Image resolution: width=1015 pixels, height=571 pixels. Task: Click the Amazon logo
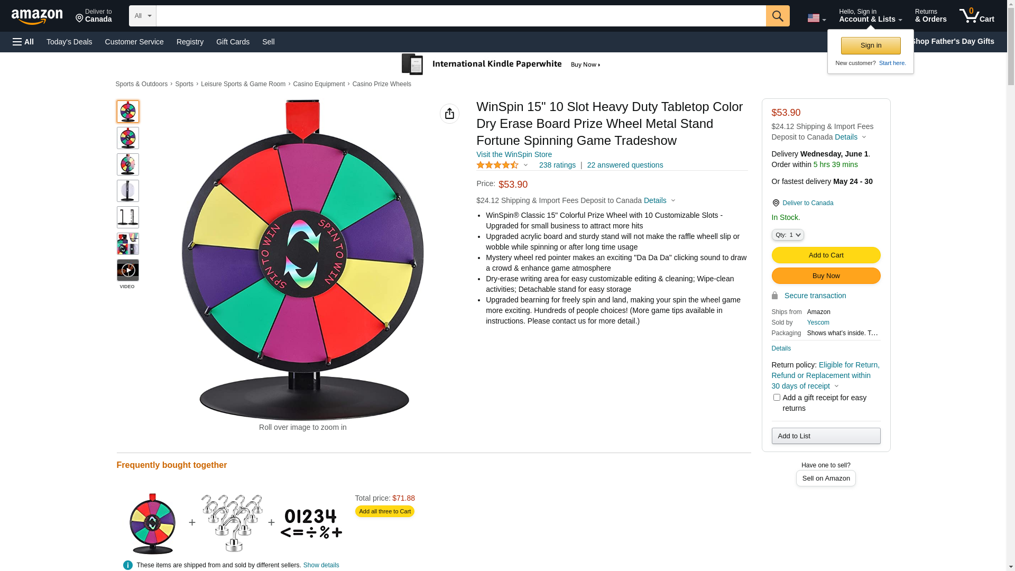(x=37, y=17)
